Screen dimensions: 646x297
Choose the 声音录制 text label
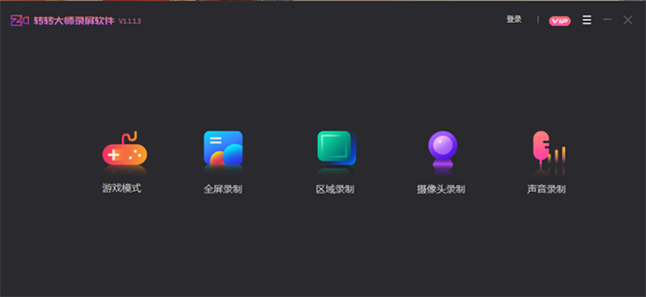[x=546, y=189]
